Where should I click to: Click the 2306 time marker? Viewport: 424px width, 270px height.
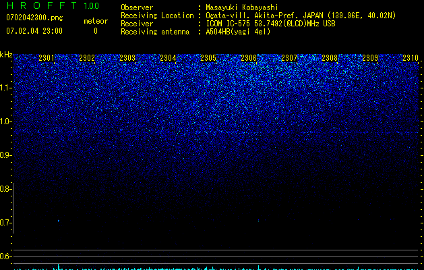coord(249,58)
